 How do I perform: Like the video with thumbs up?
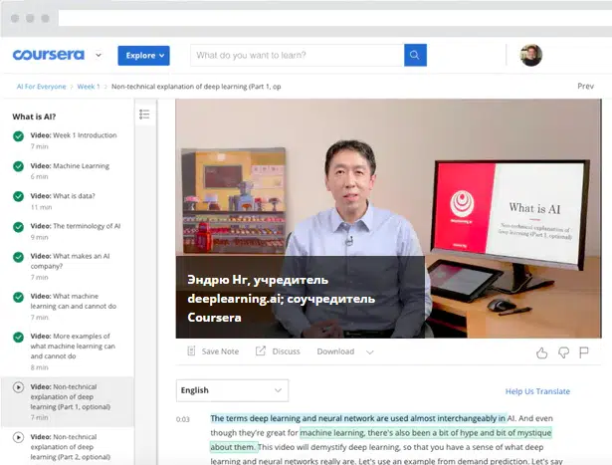[541, 352]
